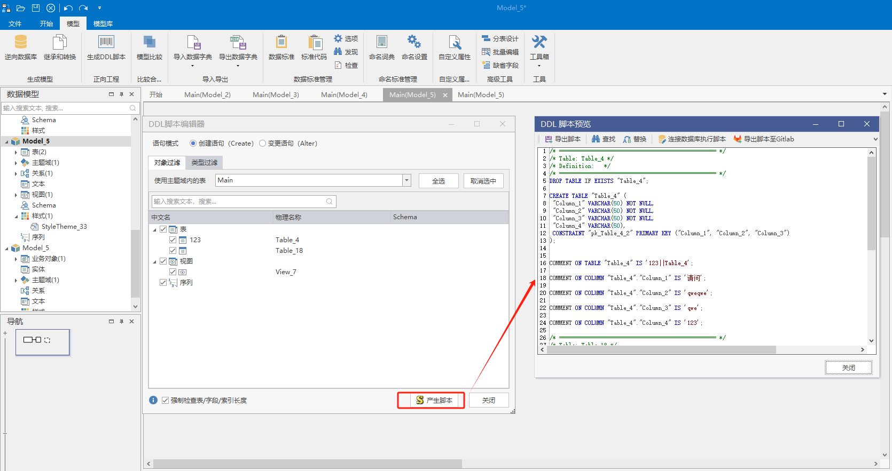
Task: Collapse the Model_5 root tree node
Action: click(7, 141)
